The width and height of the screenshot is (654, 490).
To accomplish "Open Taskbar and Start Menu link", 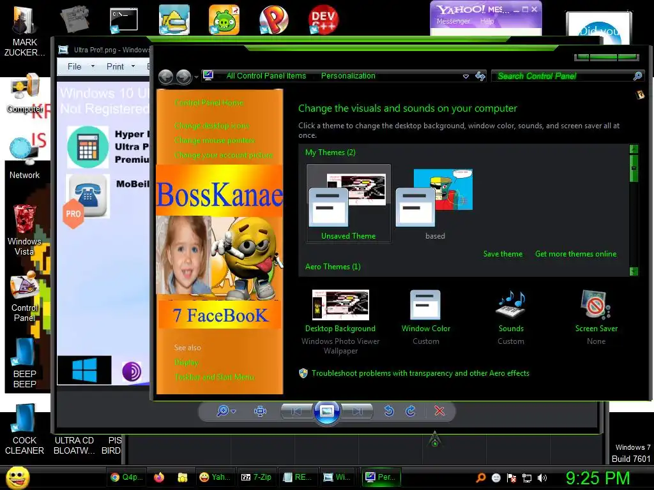I will [x=215, y=377].
